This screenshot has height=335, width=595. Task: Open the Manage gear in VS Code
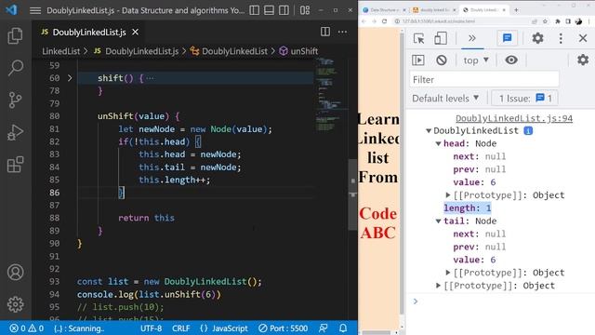[x=15, y=304]
